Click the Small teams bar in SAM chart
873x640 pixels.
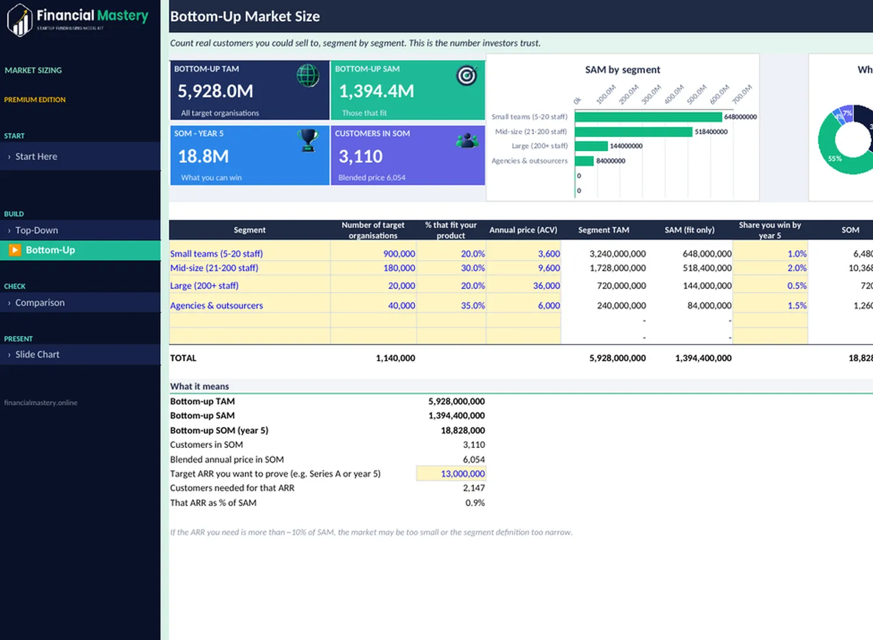pos(648,117)
